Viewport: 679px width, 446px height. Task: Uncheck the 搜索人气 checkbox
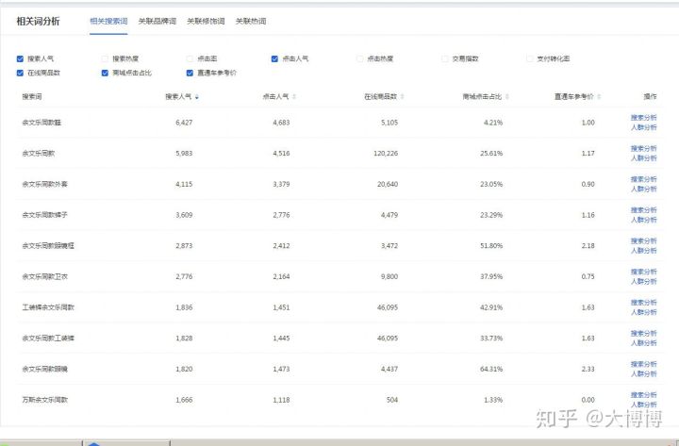[x=21, y=58]
